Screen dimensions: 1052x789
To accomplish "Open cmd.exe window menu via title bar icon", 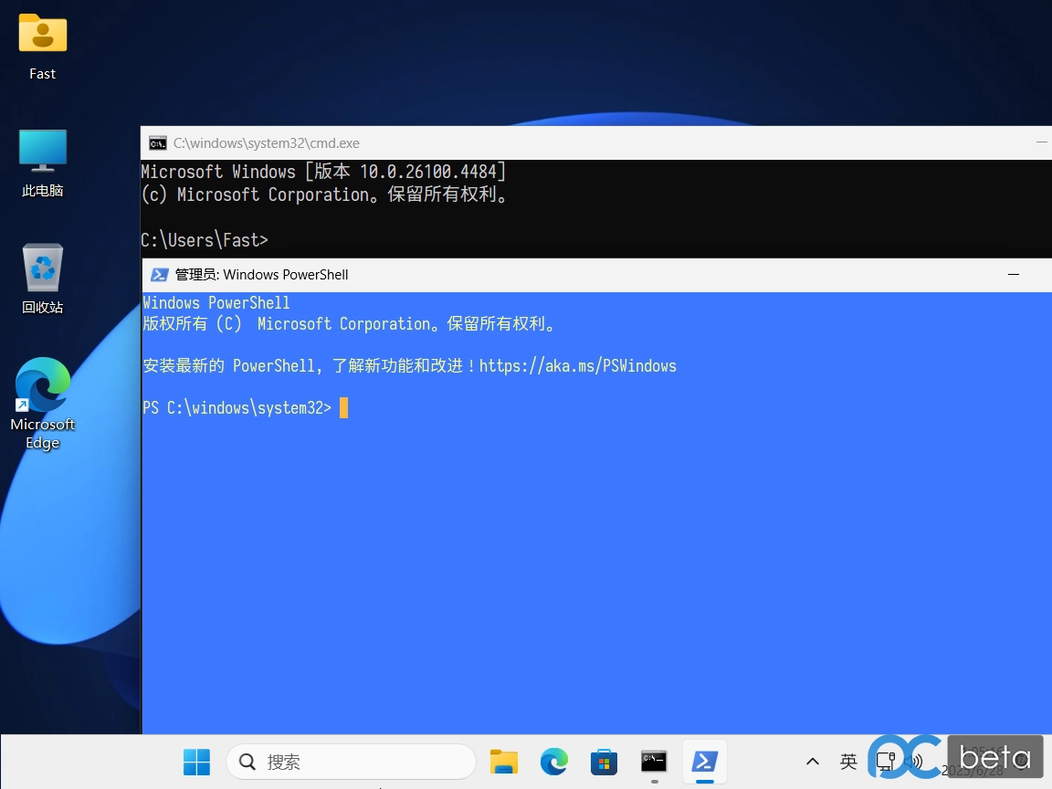I will click(157, 142).
